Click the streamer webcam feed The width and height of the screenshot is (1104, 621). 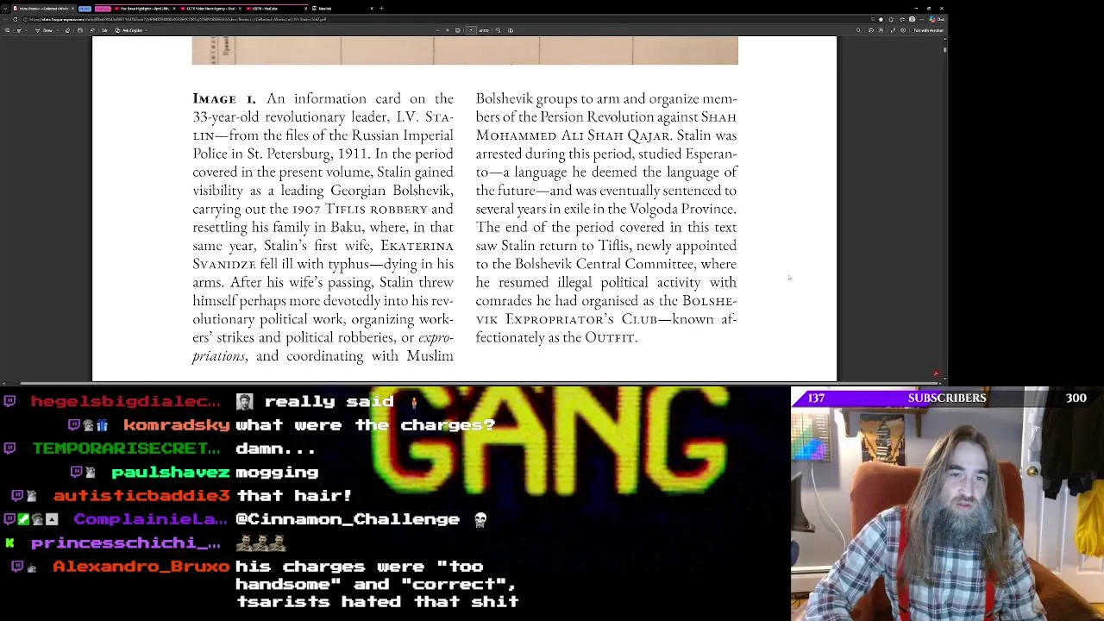pyautogui.click(x=947, y=514)
